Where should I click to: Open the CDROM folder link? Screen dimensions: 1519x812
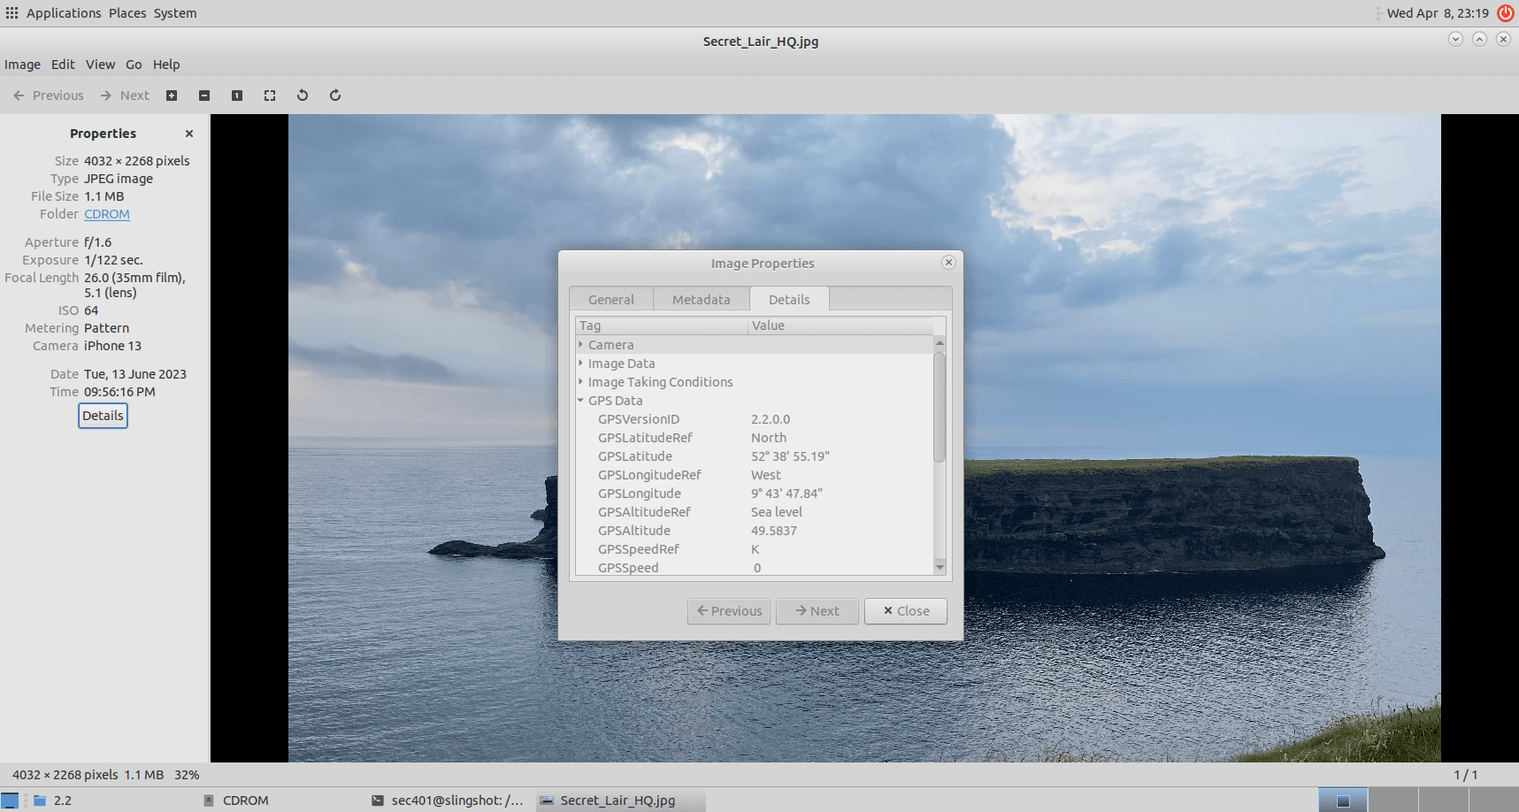point(107,214)
